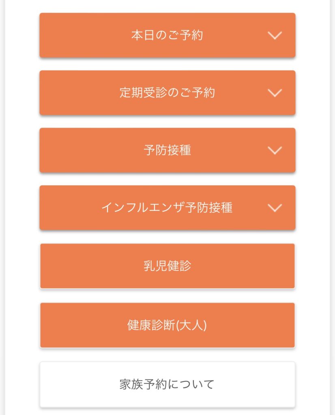
Task: Select the 健康診断(大人) text label
Action: pos(167,325)
